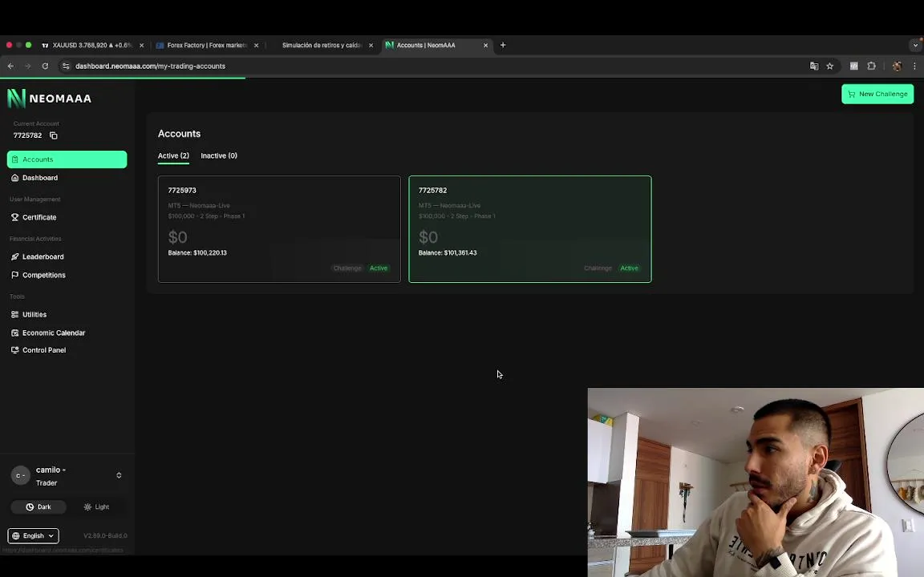Start a New Challenge
This screenshot has height=577, width=924.
pyautogui.click(x=877, y=95)
